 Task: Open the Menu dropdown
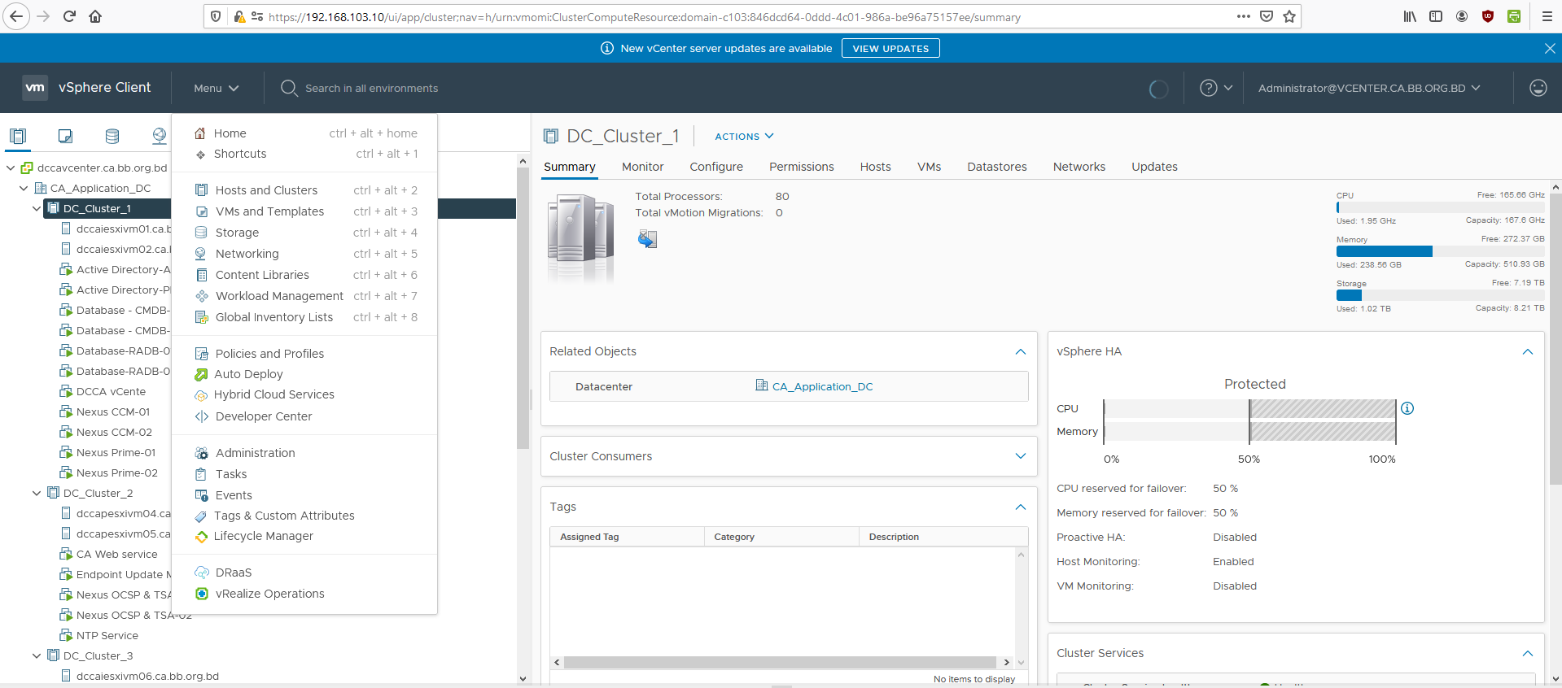(217, 88)
